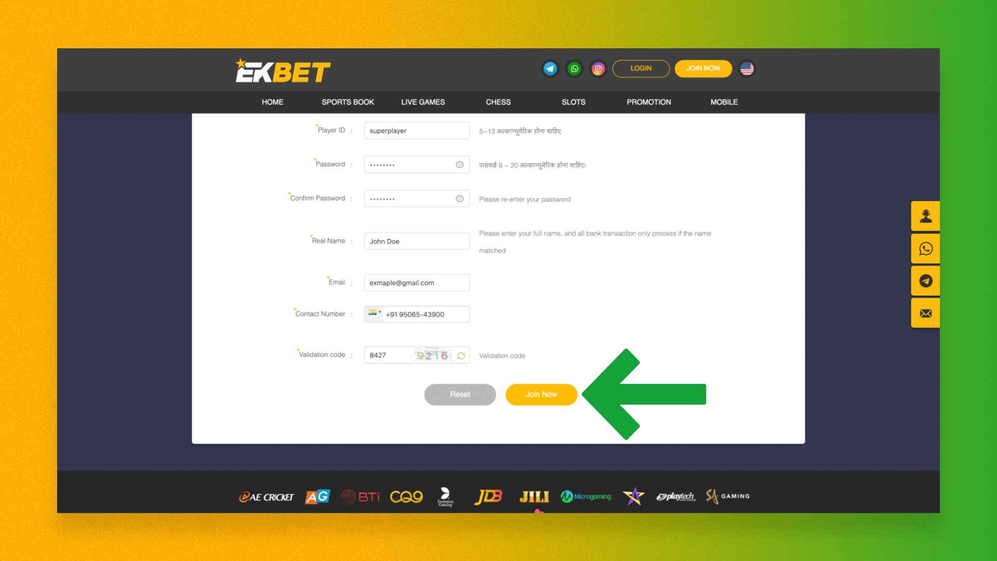Click the Telegram sidebar icon
Screen dimensions: 997x561
click(x=926, y=280)
